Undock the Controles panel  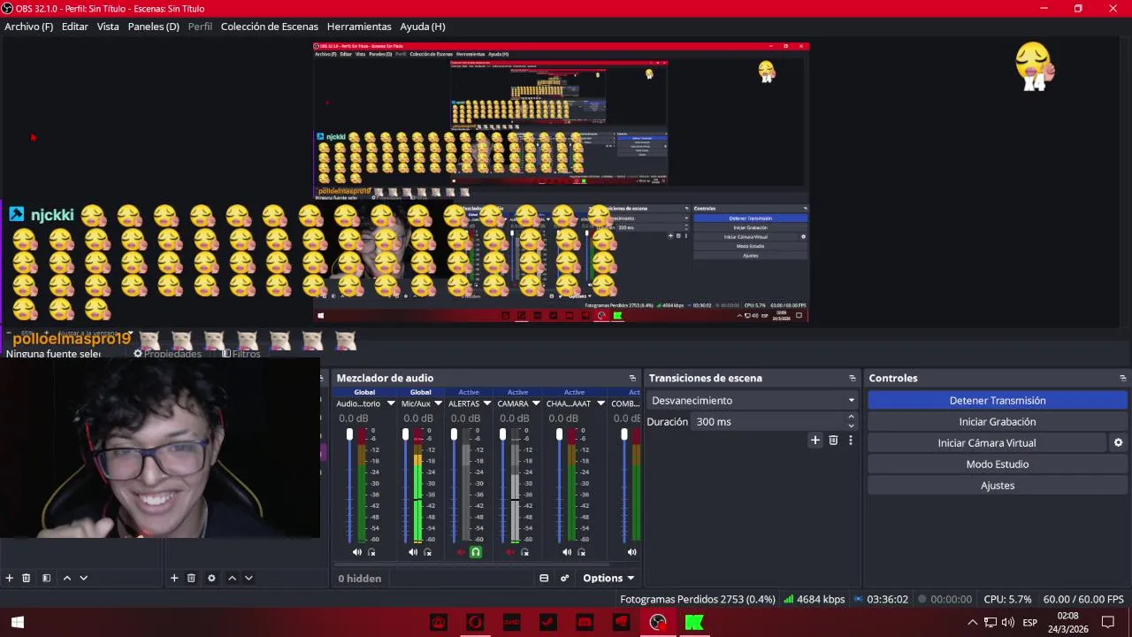click(1123, 378)
